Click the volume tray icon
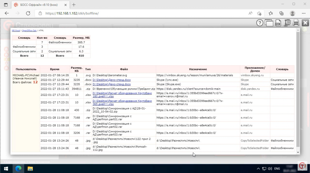Image resolution: width=310 pixels, height=173 pixels. tap(270, 169)
